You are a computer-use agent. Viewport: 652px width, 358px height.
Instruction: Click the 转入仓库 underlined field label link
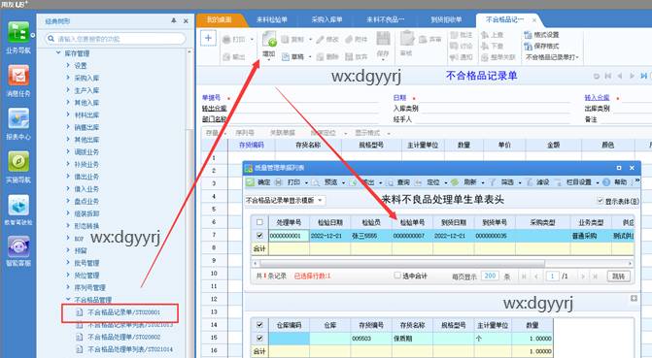click(x=597, y=98)
